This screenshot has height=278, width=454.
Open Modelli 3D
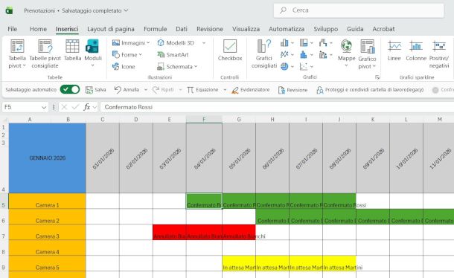point(176,43)
